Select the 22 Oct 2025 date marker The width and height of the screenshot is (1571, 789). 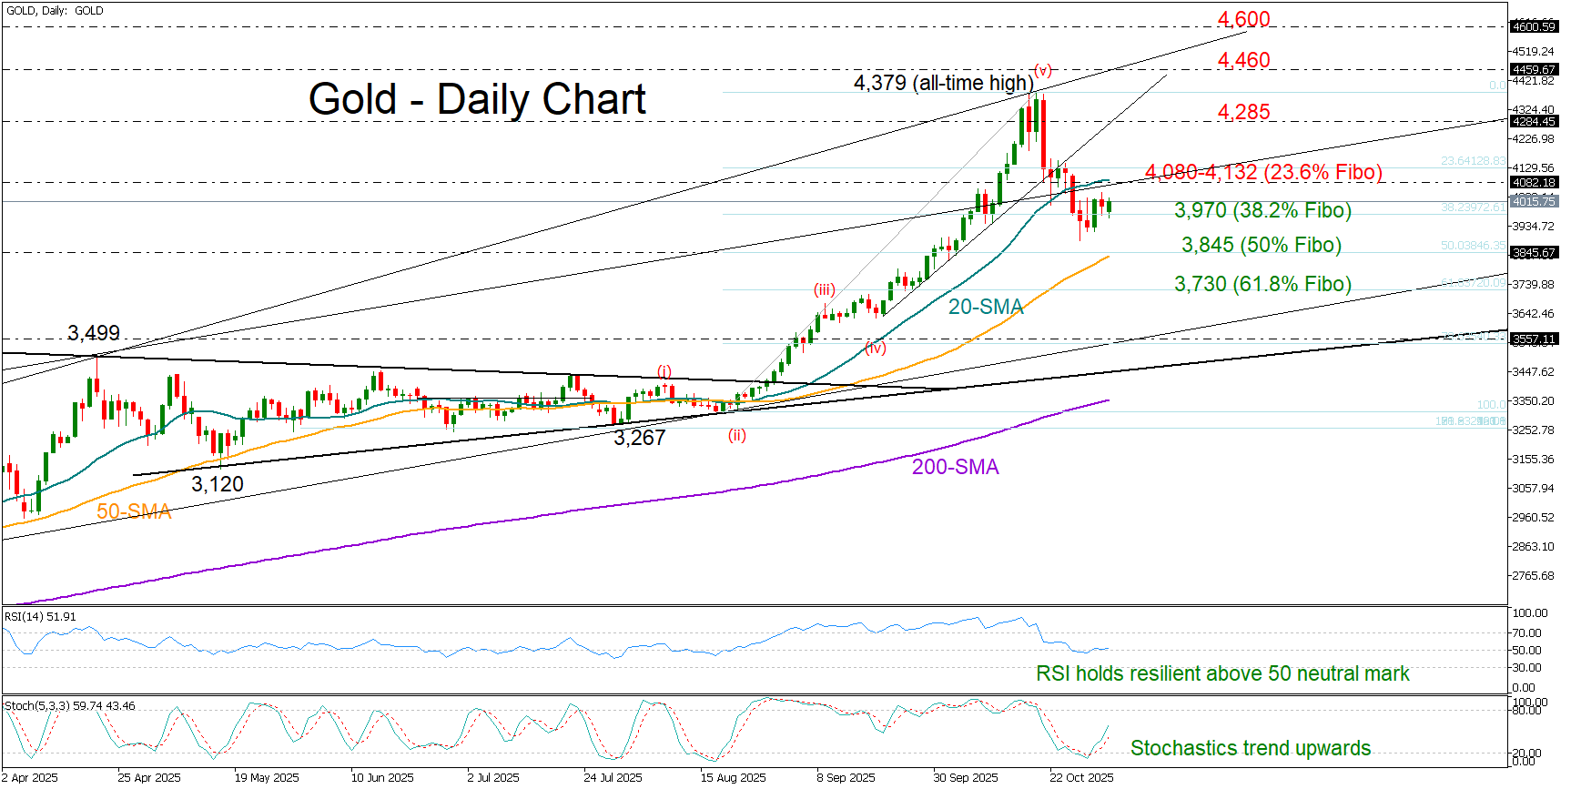coord(1081,778)
